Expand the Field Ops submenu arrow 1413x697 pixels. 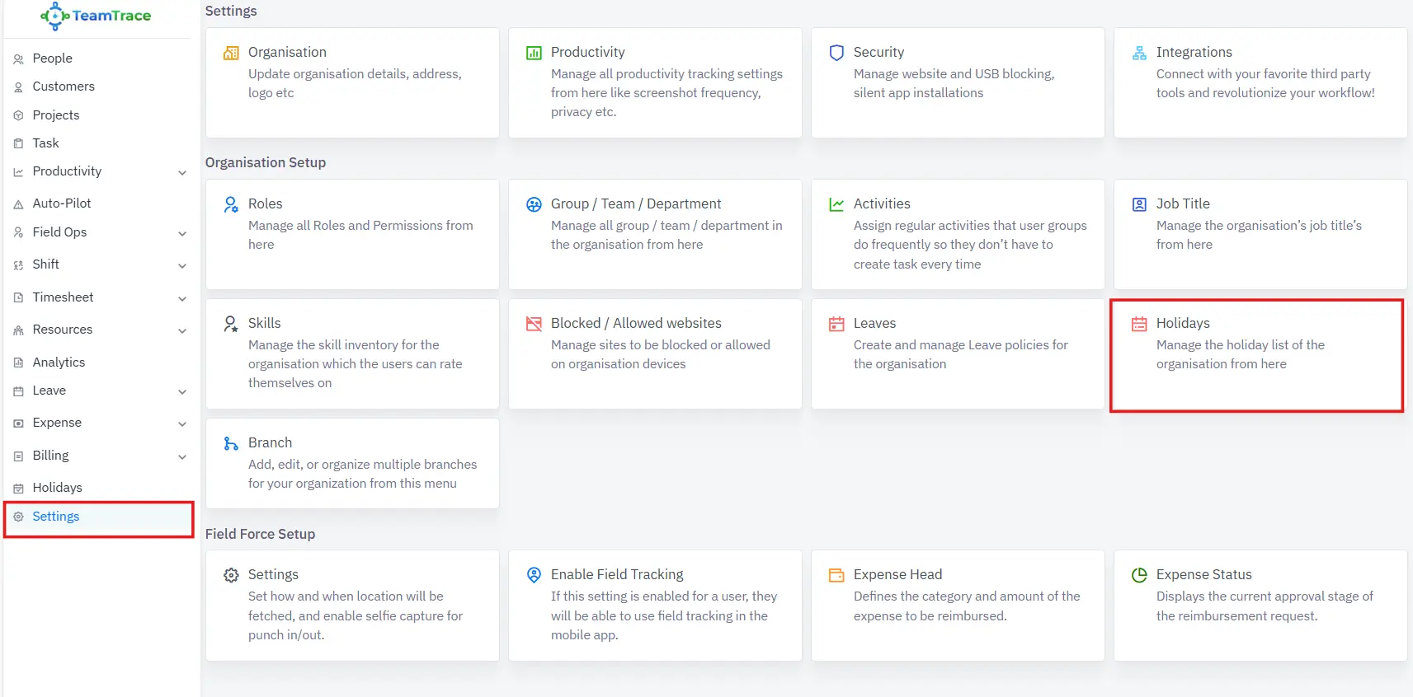182,233
